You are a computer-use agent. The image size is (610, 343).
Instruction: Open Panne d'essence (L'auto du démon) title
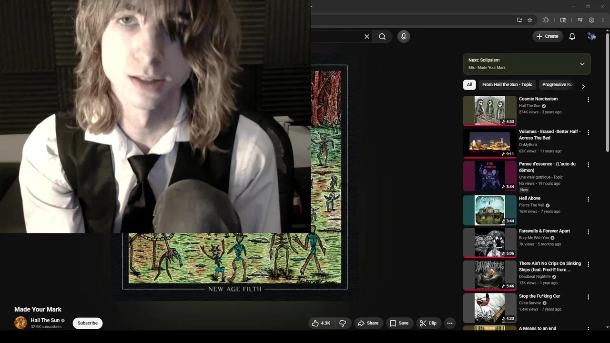[547, 167]
